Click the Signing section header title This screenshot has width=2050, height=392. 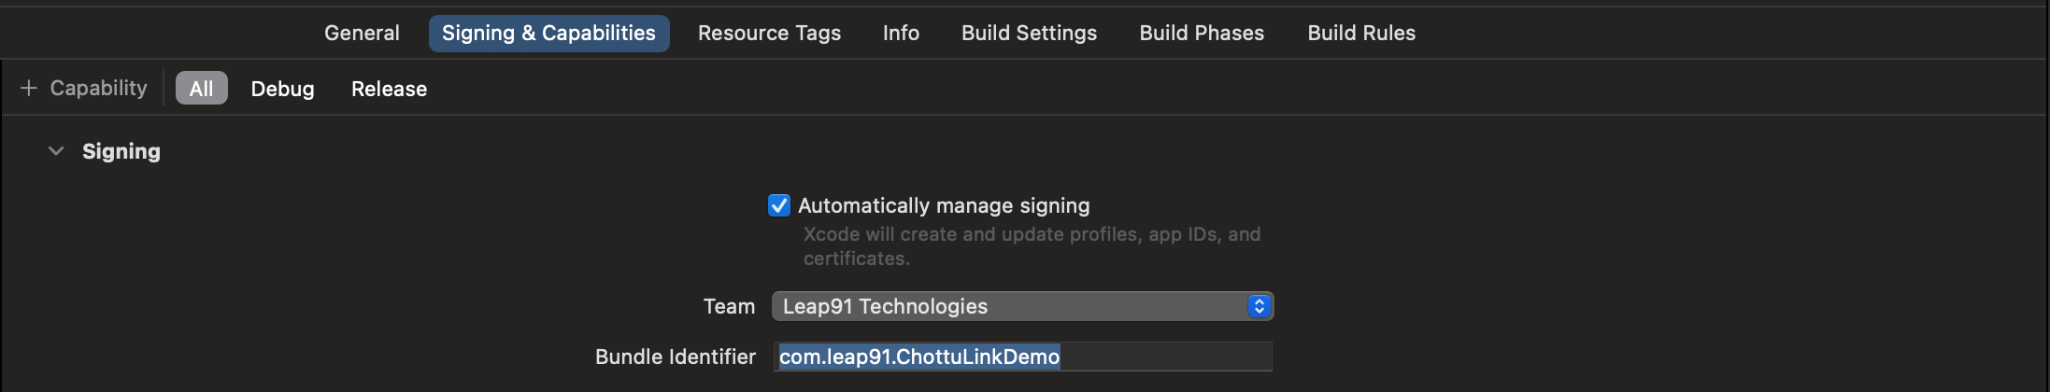pyautogui.click(x=121, y=151)
